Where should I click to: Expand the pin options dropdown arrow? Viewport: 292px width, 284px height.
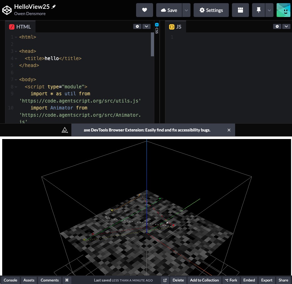[x=269, y=10]
